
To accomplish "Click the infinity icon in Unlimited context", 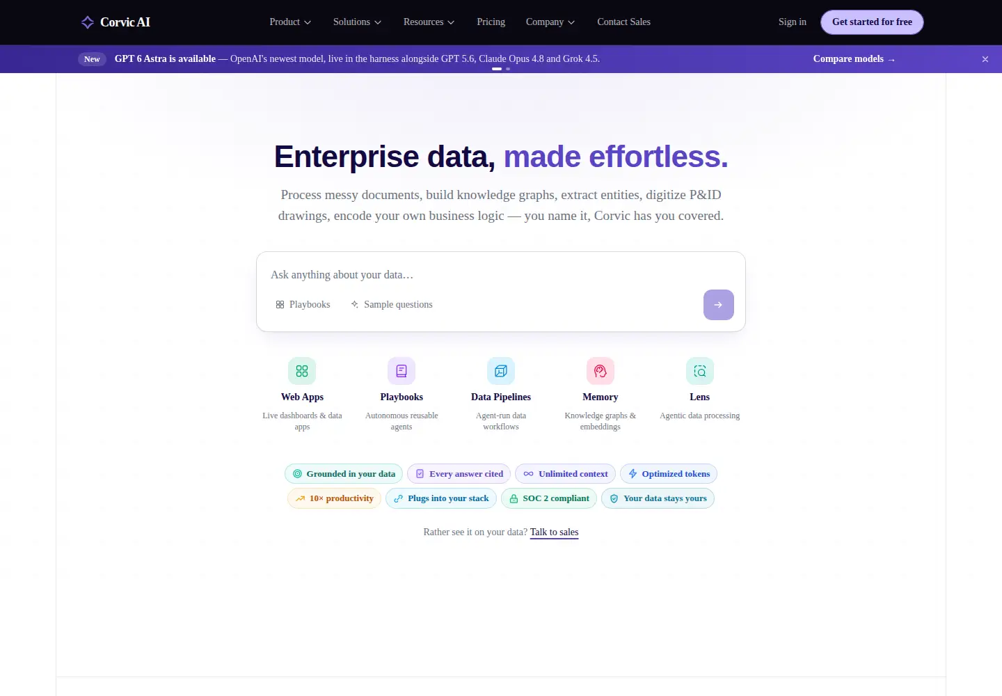I will (x=529, y=474).
